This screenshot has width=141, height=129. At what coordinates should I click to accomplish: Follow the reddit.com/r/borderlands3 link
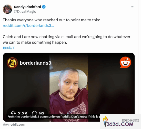(x=28, y=26)
